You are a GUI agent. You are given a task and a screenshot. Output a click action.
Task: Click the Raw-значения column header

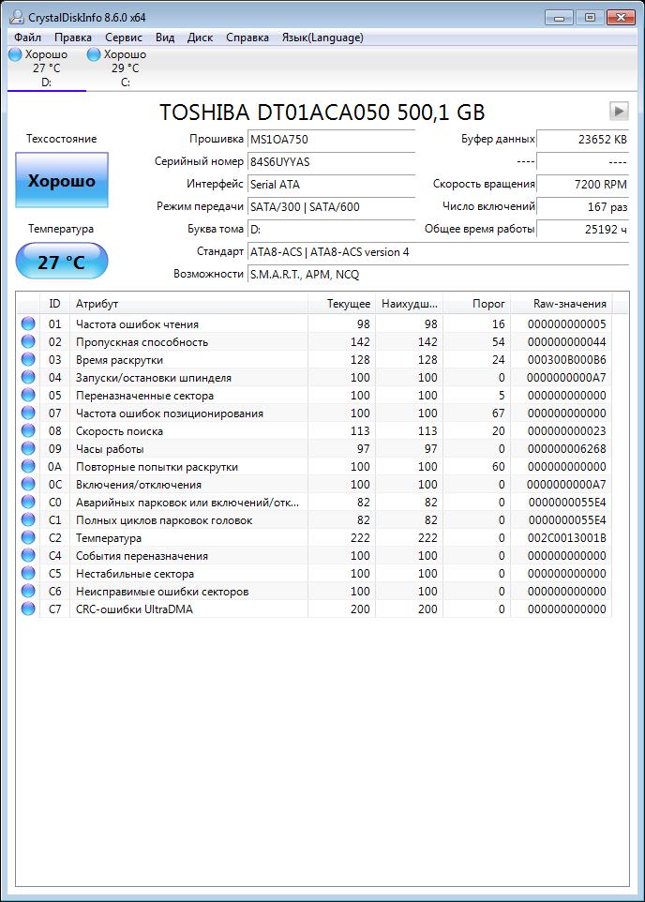(x=561, y=304)
